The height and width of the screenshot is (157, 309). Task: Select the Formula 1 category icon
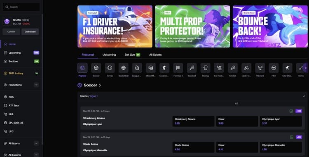(178, 68)
